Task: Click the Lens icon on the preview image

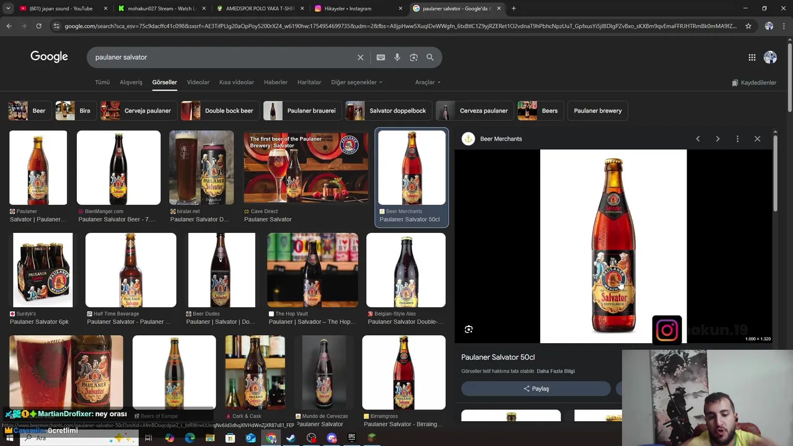Action: click(469, 330)
